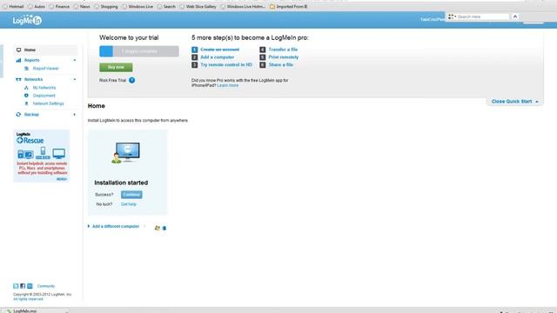
Task: Click the green Buy now button
Action: pos(116,67)
